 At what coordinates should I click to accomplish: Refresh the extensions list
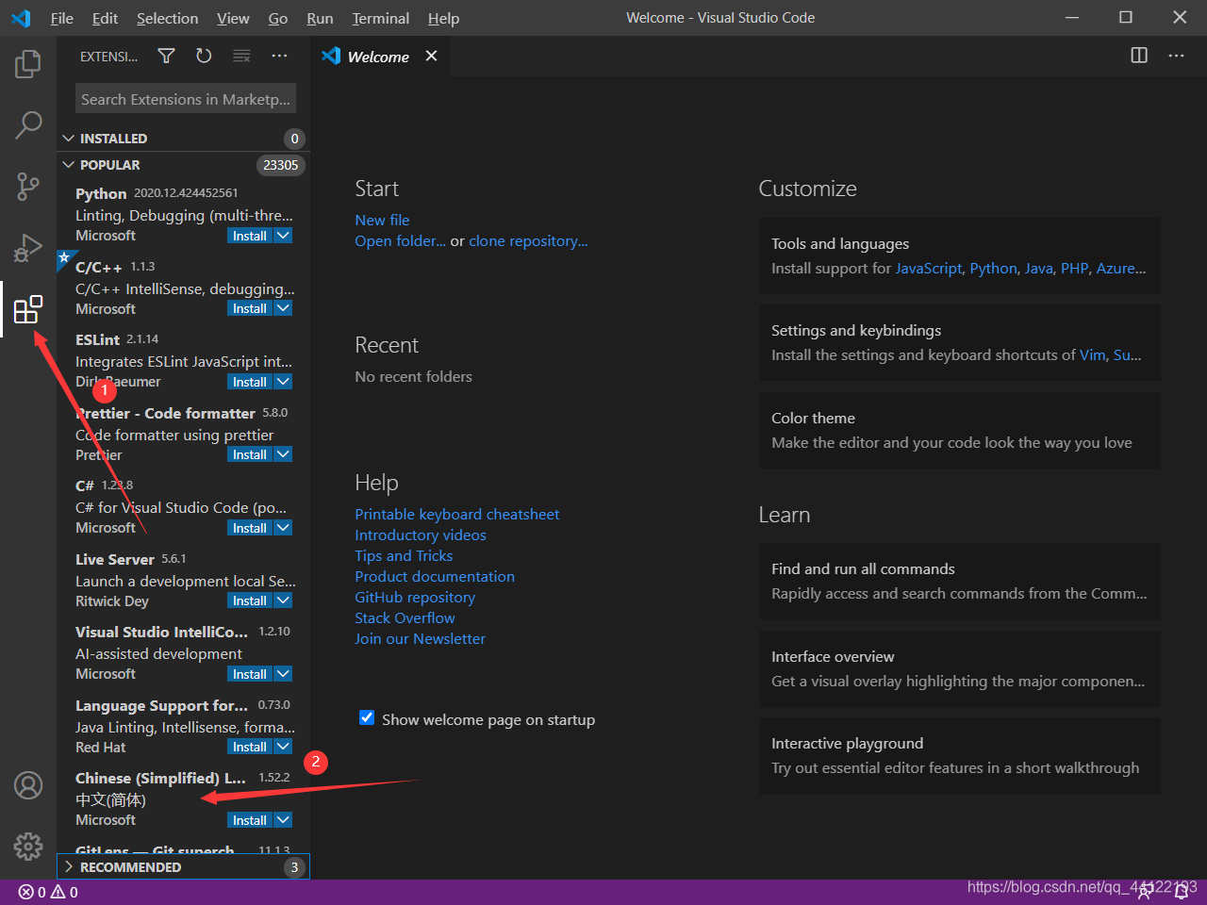204,57
